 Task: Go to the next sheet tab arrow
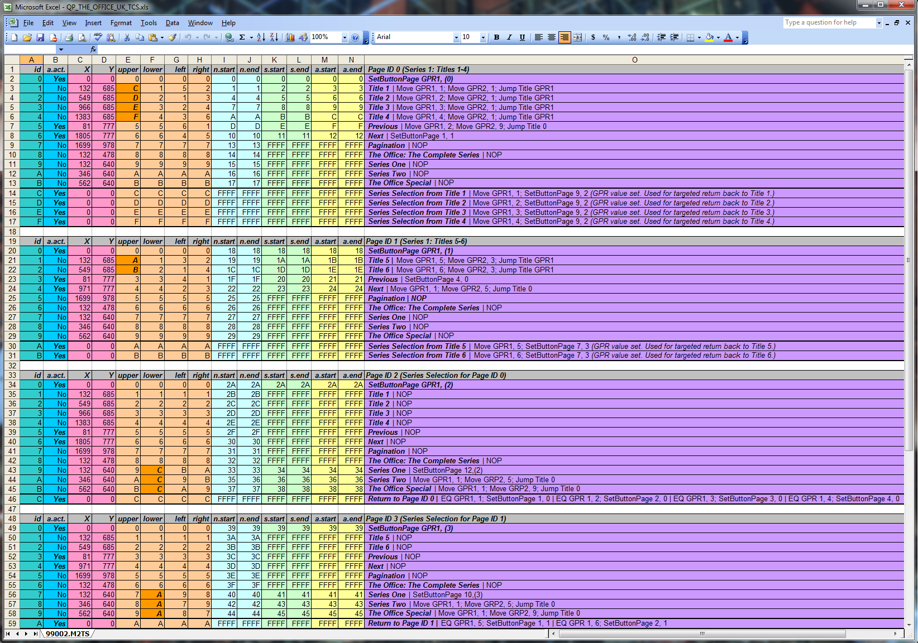click(x=26, y=634)
